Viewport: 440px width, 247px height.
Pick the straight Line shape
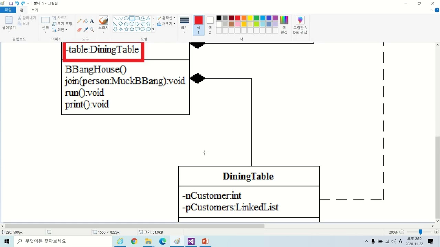115,19
